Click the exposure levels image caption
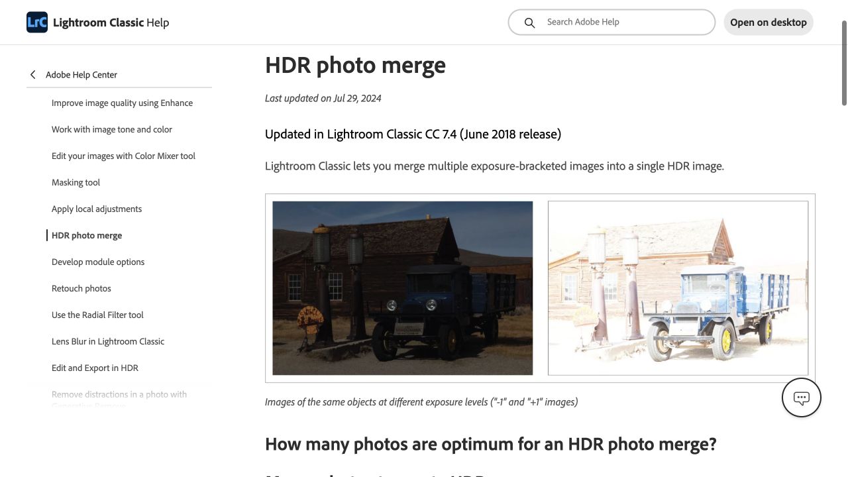 pyautogui.click(x=421, y=401)
